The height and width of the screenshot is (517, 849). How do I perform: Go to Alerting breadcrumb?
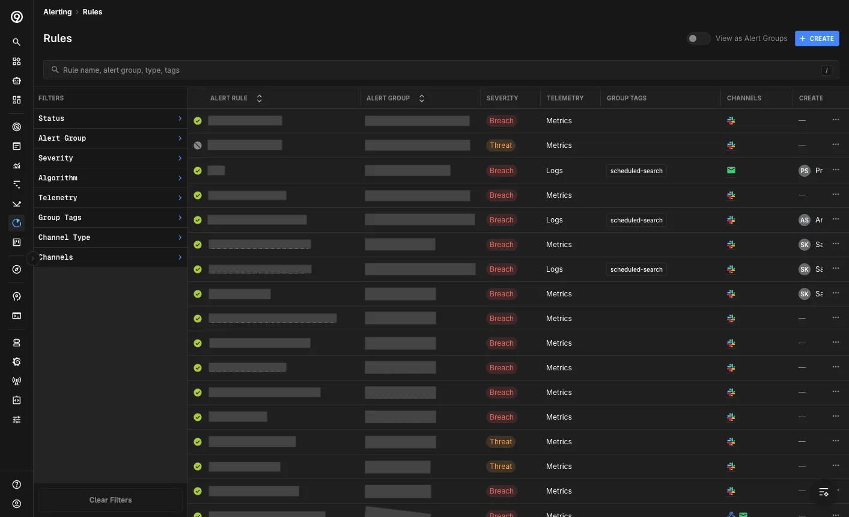57,12
